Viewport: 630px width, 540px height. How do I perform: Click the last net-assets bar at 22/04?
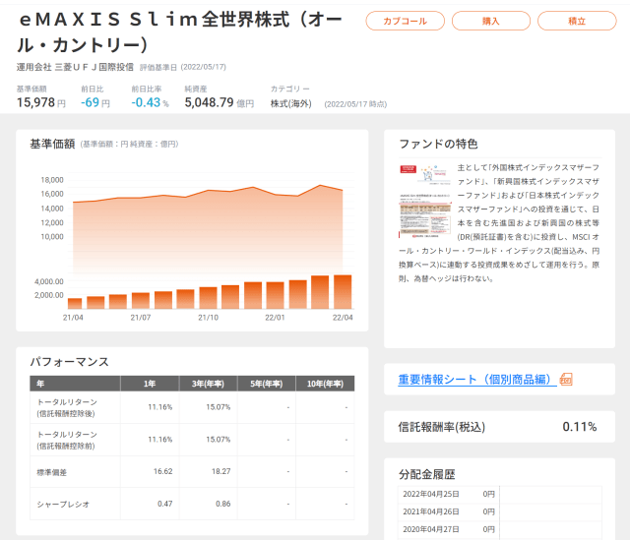click(x=343, y=292)
